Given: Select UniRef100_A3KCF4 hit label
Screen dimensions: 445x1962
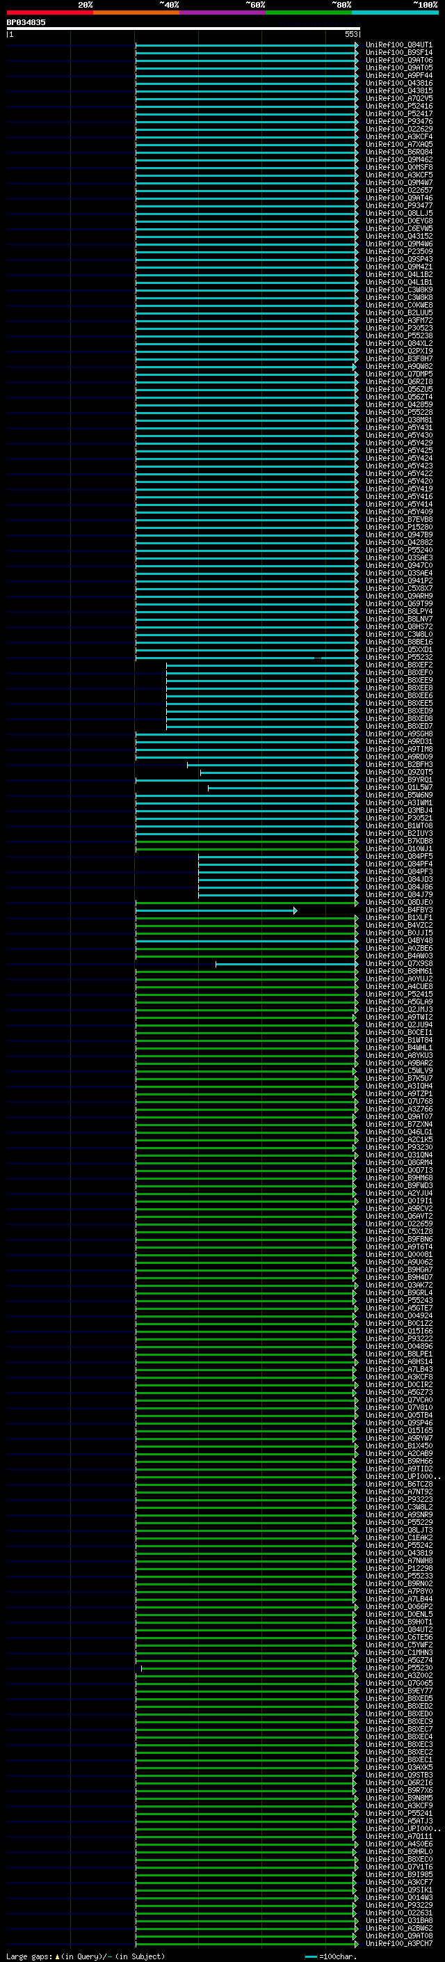Looking at the screenshot, I should pos(398,136).
